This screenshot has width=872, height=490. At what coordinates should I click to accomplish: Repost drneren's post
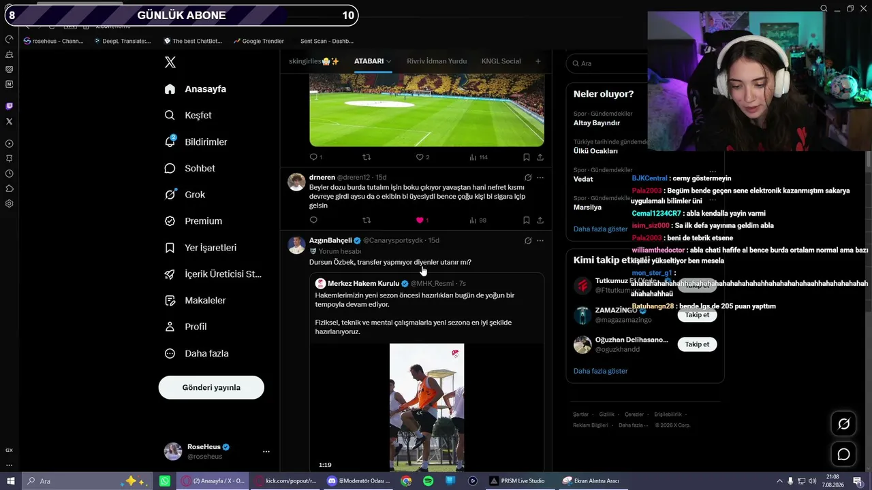(x=367, y=220)
